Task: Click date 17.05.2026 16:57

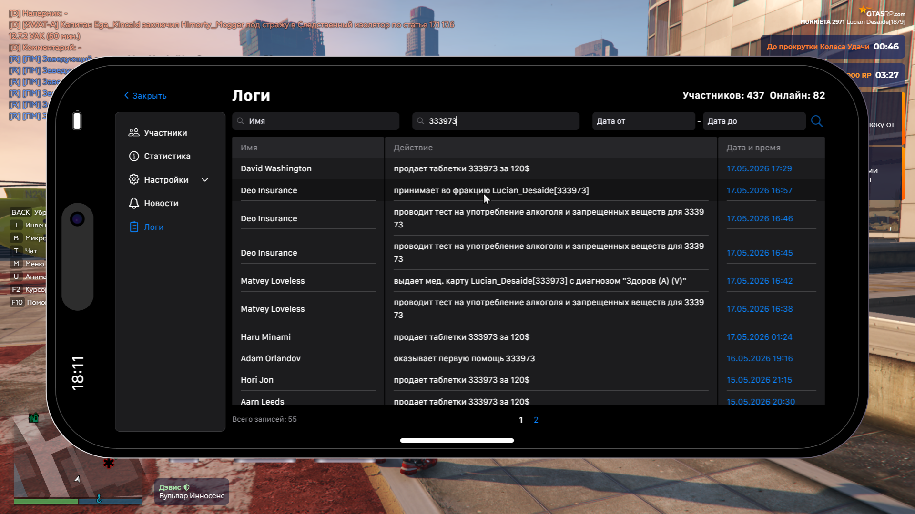Action: (760, 190)
